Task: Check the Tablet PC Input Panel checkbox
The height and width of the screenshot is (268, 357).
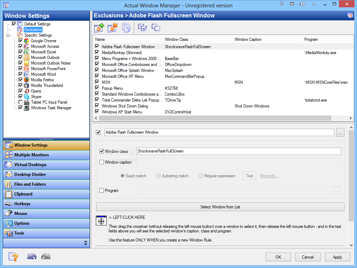Action: pos(21,102)
